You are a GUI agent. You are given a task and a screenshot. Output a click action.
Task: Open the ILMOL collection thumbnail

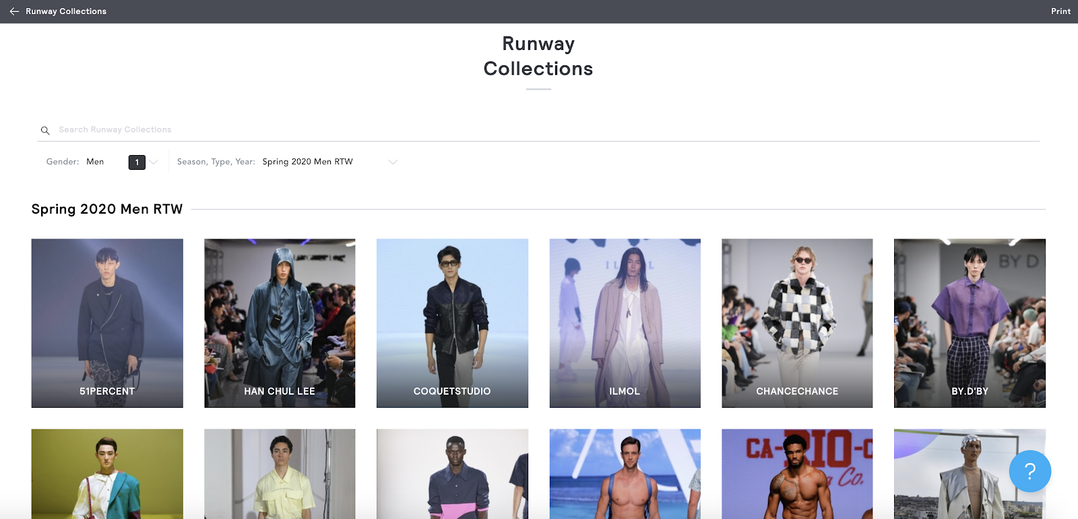pos(625,323)
